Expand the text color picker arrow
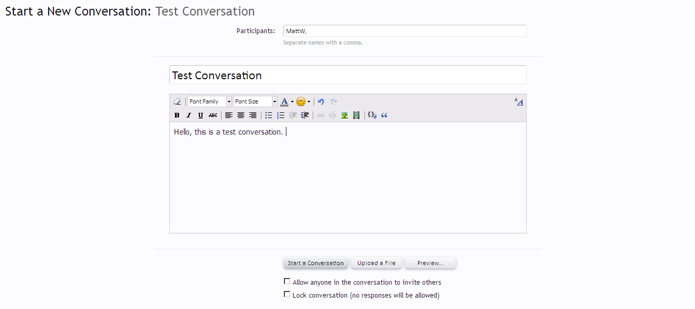The image size is (695, 309). pos(292,101)
